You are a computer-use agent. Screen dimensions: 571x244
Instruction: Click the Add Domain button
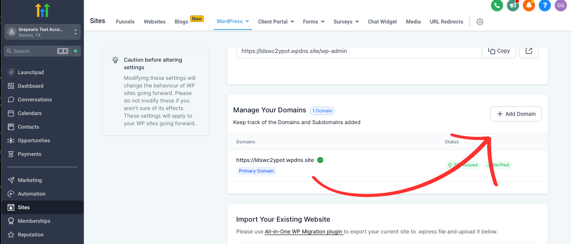(516, 114)
